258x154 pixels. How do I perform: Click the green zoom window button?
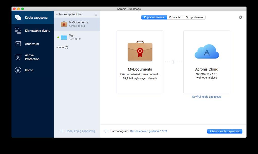(22, 9)
